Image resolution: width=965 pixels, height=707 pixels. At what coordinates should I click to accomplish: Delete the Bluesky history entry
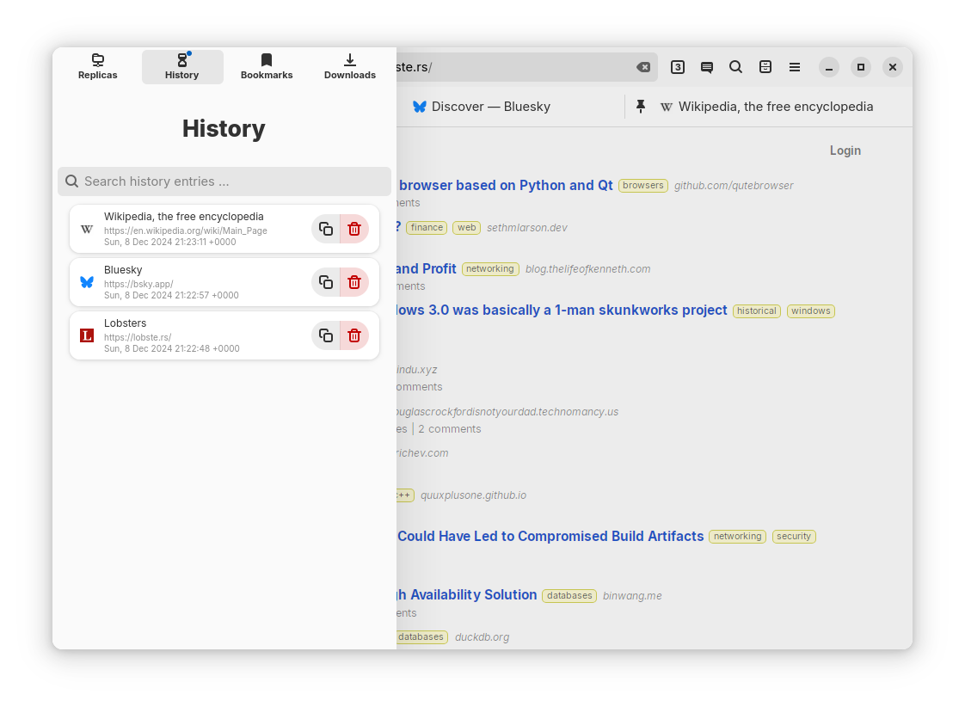point(354,282)
